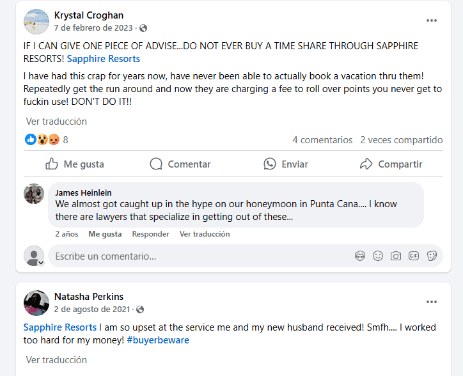463x376 pixels.
Task: Click the public globe icon on Krystal's post
Action: pyautogui.click(x=143, y=28)
